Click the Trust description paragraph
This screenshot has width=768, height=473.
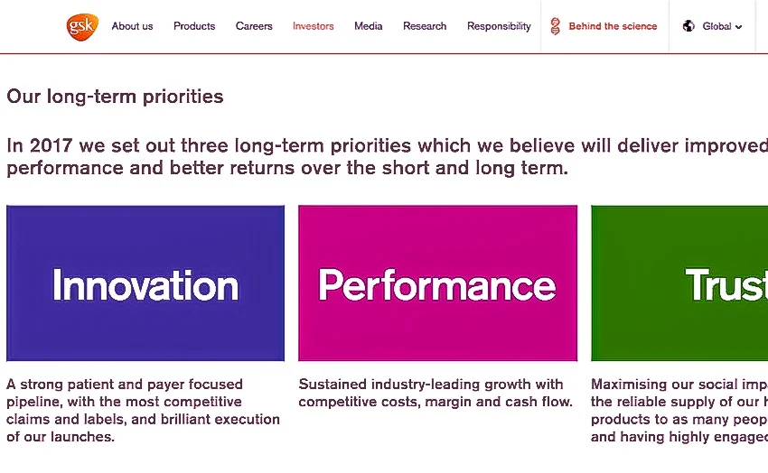pyautogui.click(x=679, y=411)
